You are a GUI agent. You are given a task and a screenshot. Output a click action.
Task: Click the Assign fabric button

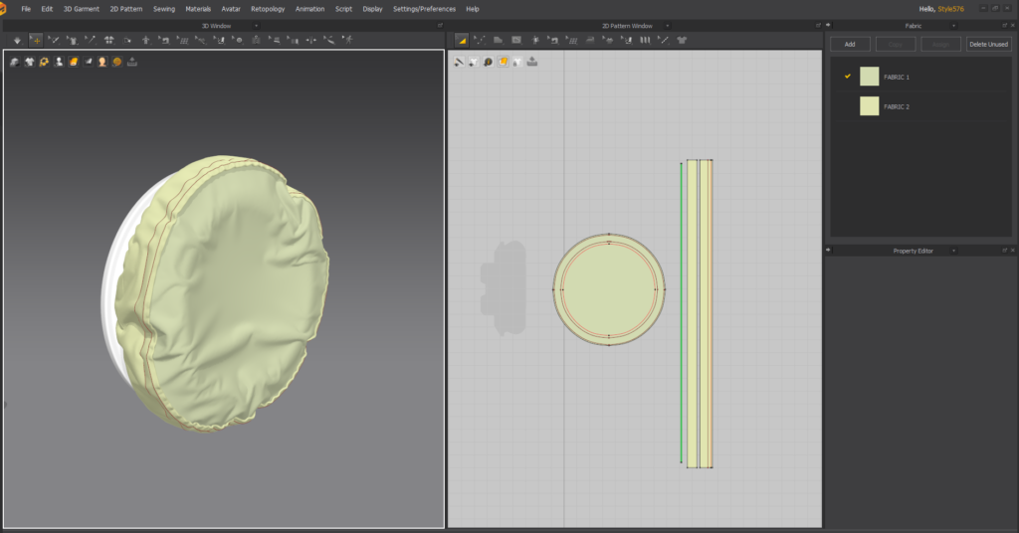940,44
